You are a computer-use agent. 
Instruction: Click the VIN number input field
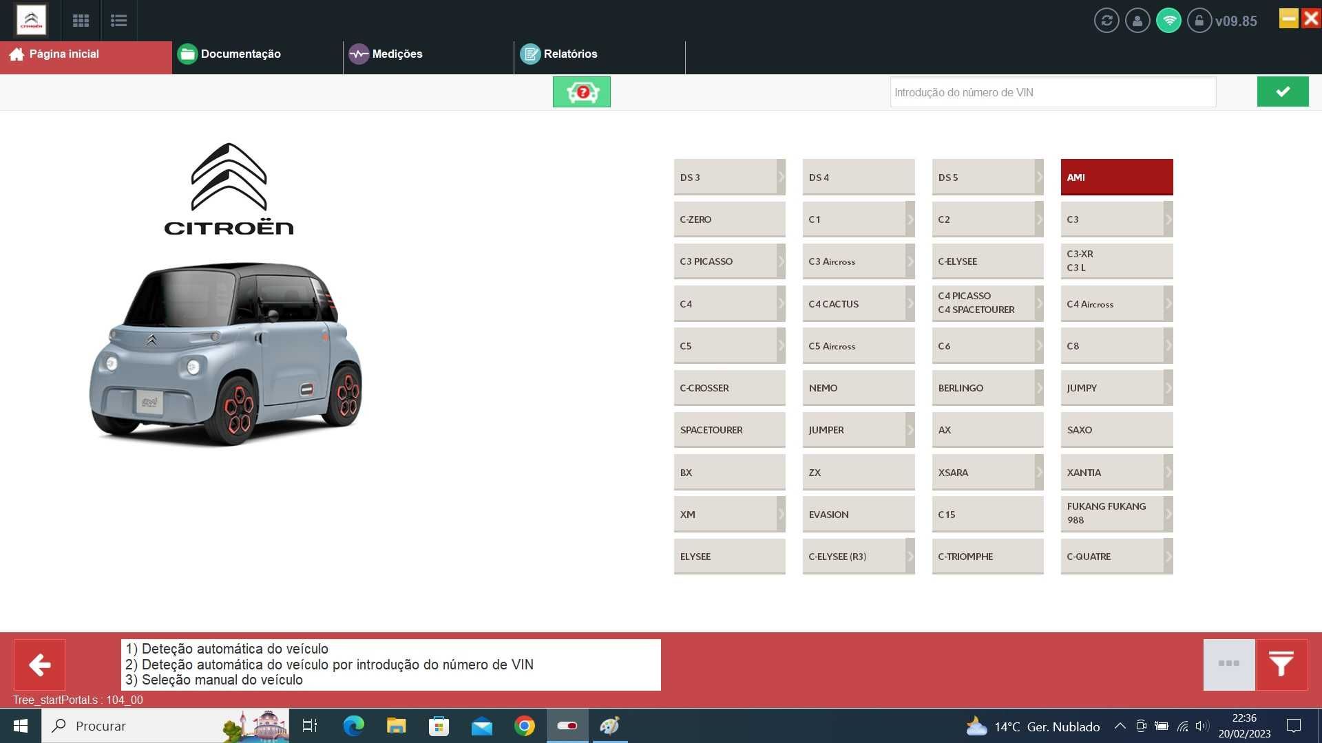point(1053,92)
